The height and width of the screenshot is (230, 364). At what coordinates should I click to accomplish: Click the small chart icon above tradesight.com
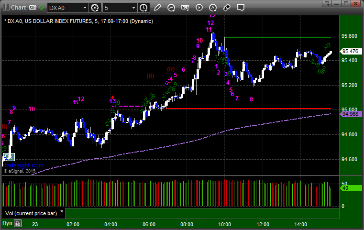coord(9,157)
